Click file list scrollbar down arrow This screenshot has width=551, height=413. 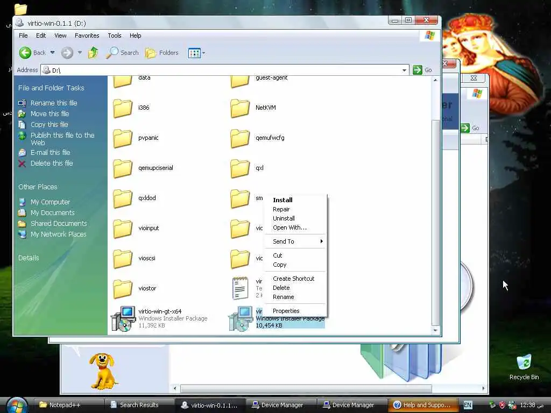coord(435,330)
